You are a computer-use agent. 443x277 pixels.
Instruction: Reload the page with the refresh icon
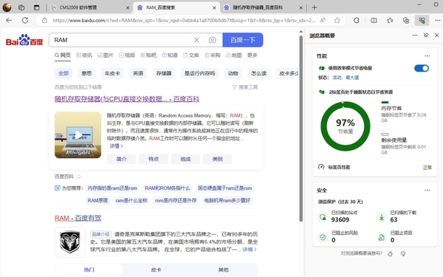25,21
